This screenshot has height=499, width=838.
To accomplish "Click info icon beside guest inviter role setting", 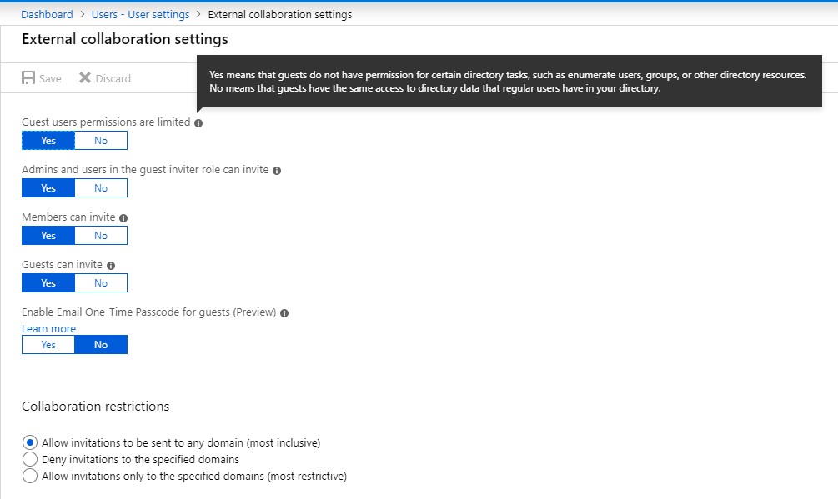I will tap(277, 171).
